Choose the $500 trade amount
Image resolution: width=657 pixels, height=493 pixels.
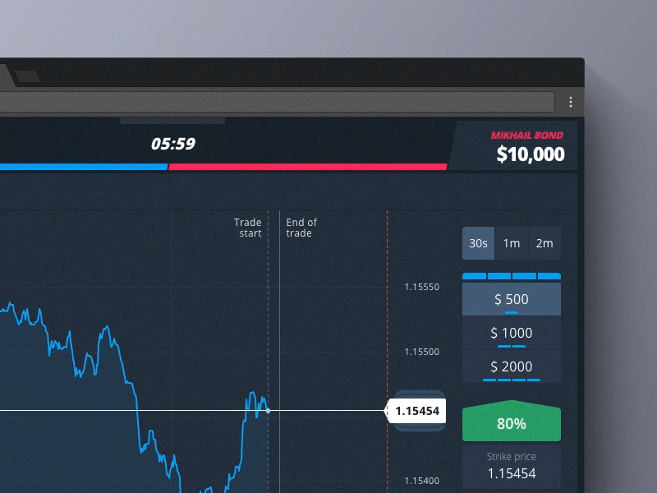pyautogui.click(x=511, y=299)
